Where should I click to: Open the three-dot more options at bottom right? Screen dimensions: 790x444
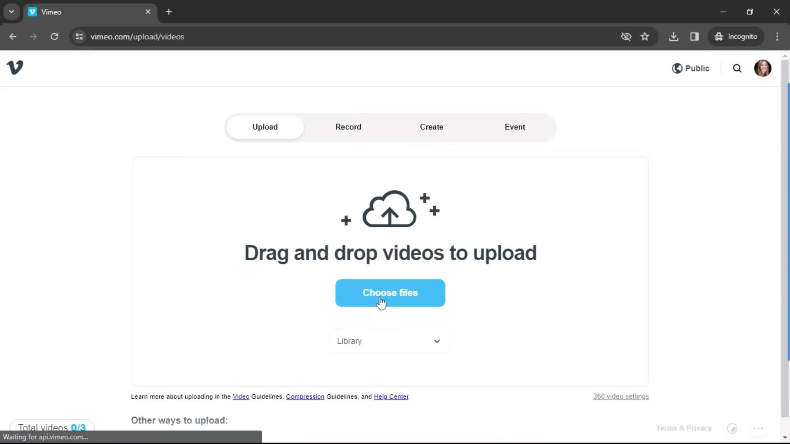click(758, 428)
